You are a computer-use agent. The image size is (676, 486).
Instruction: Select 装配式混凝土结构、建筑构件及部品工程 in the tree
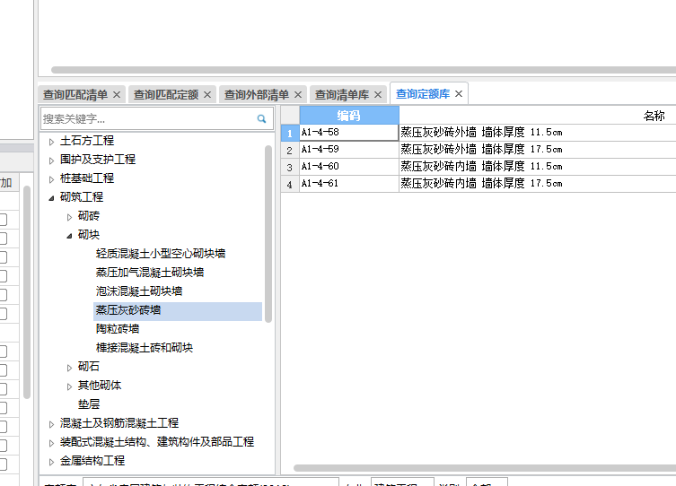click(x=157, y=442)
